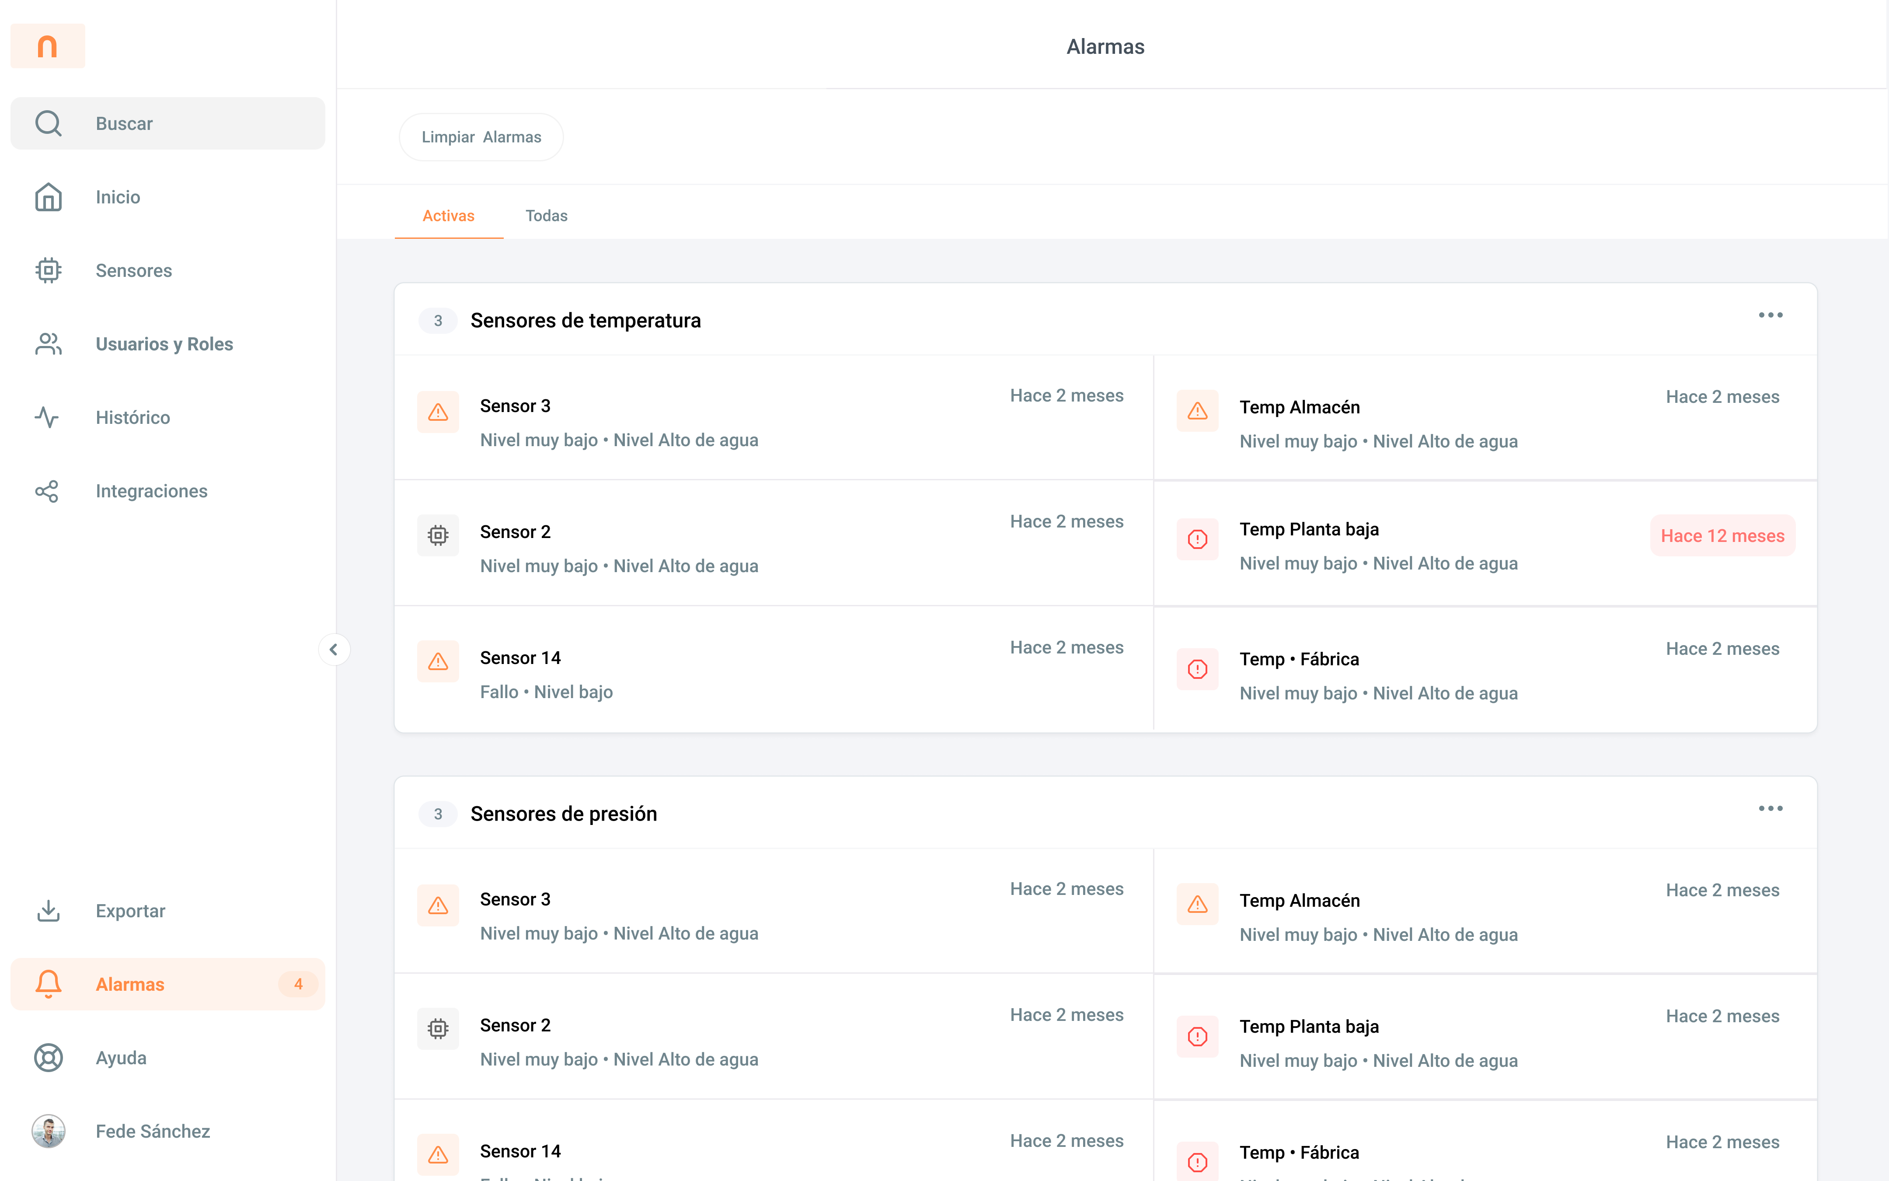Collapse the sidebar with chevron arrow
The width and height of the screenshot is (1889, 1181).
coord(334,649)
